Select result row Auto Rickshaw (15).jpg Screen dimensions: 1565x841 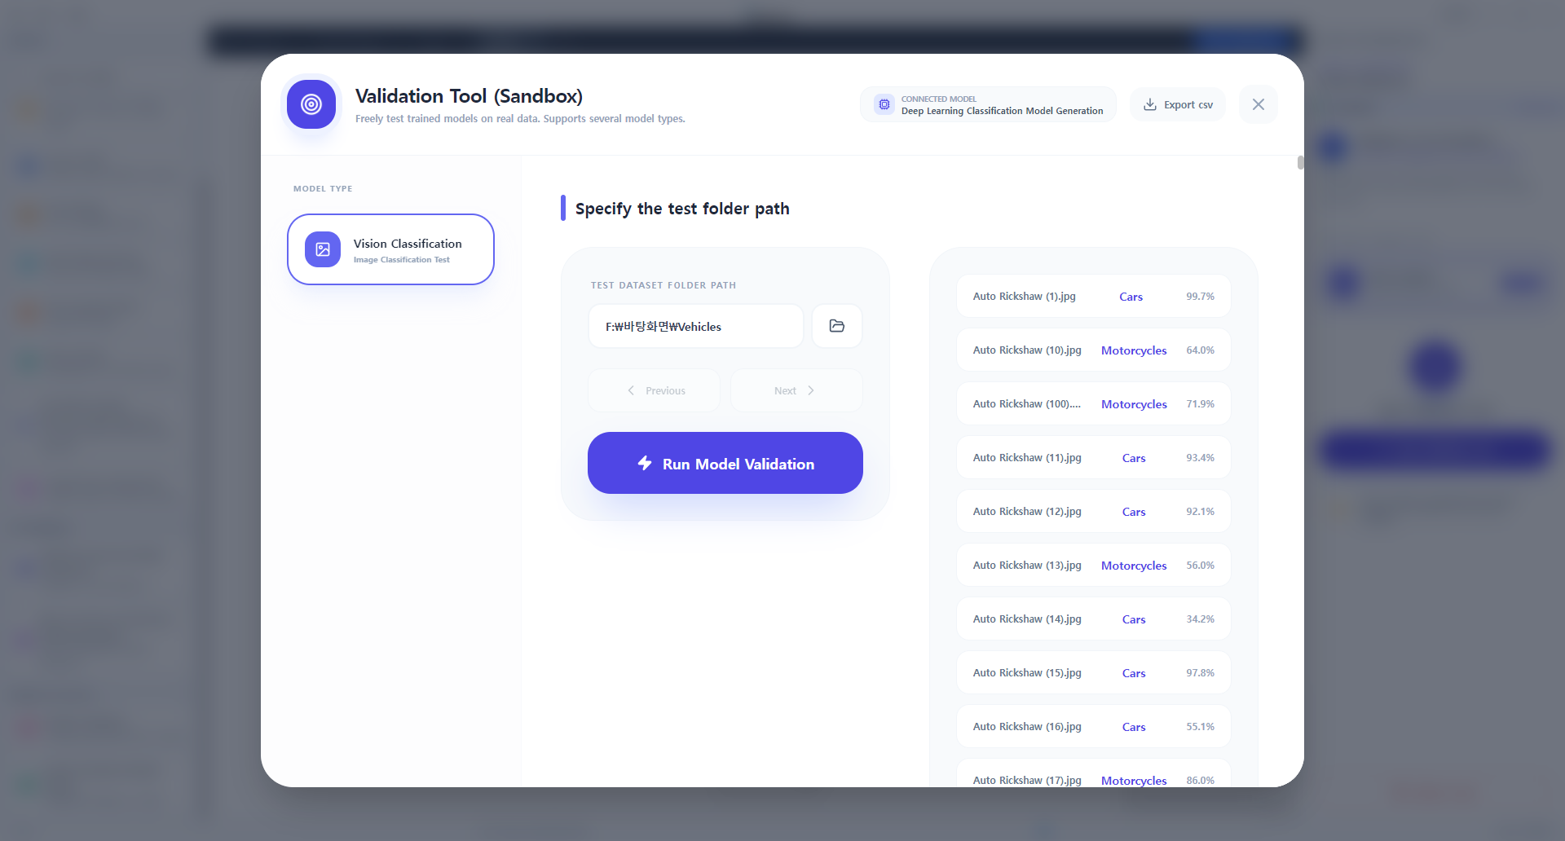(x=1094, y=672)
